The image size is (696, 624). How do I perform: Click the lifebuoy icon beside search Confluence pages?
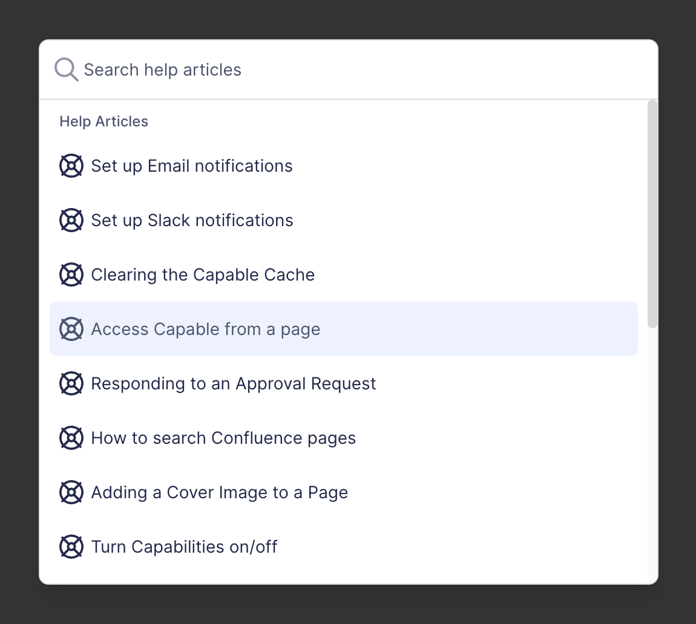pyautogui.click(x=71, y=438)
